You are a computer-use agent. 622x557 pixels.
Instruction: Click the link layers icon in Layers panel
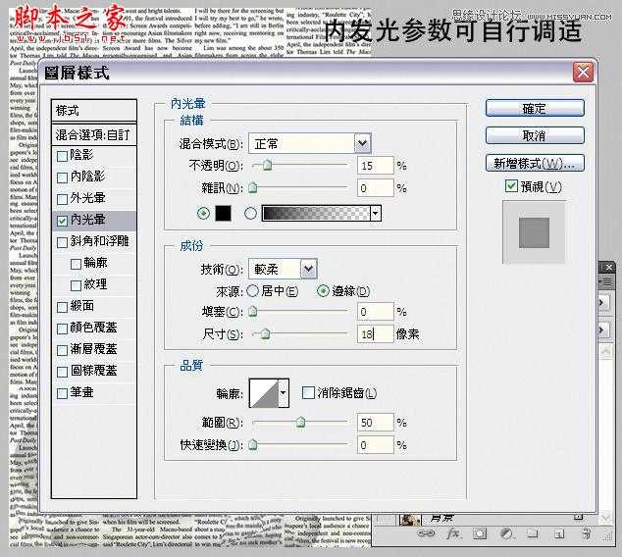[x=427, y=533]
